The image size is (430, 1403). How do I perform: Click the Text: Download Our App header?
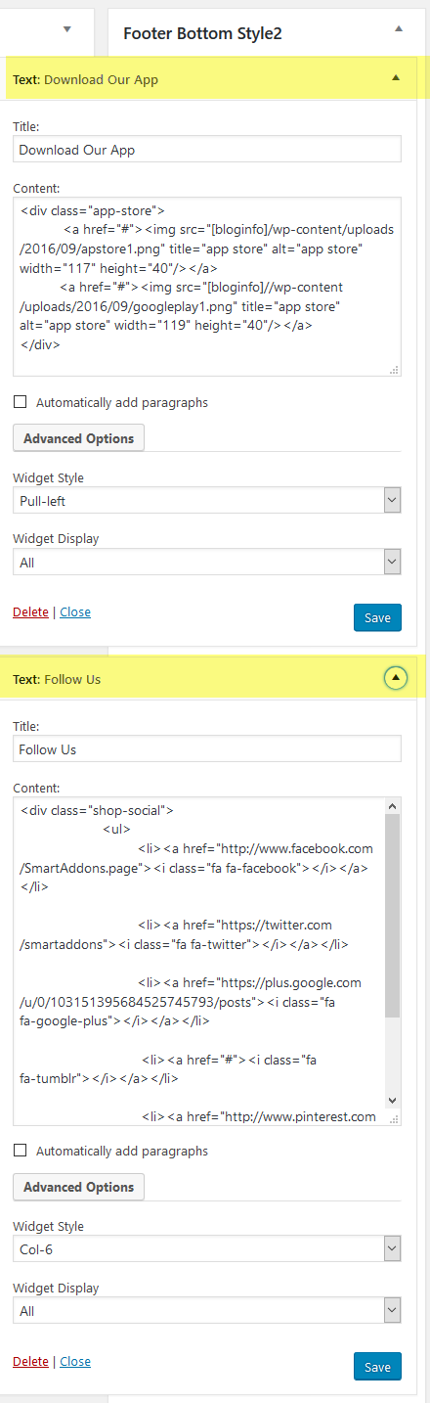tap(86, 79)
